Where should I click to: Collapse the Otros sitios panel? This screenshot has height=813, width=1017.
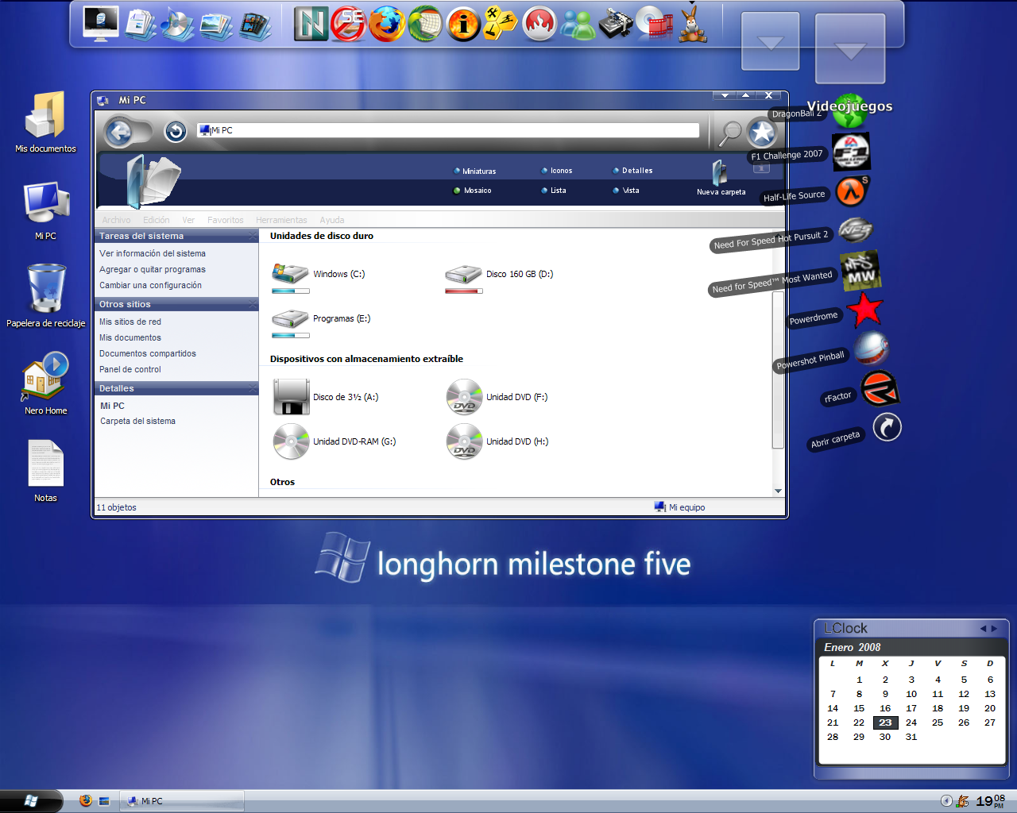[253, 304]
